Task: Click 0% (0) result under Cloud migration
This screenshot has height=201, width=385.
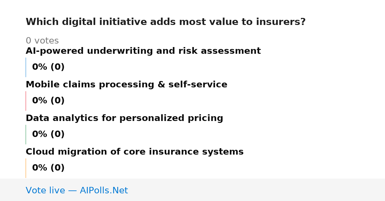Action: [48, 168]
